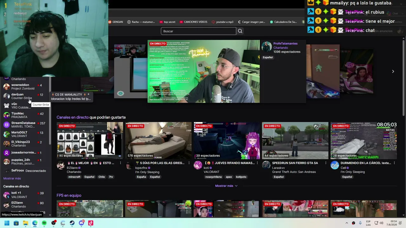Image resolution: width=406 pixels, height=228 pixels.
Task: Open options menu for koti stream card
Action: pos(257,163)
